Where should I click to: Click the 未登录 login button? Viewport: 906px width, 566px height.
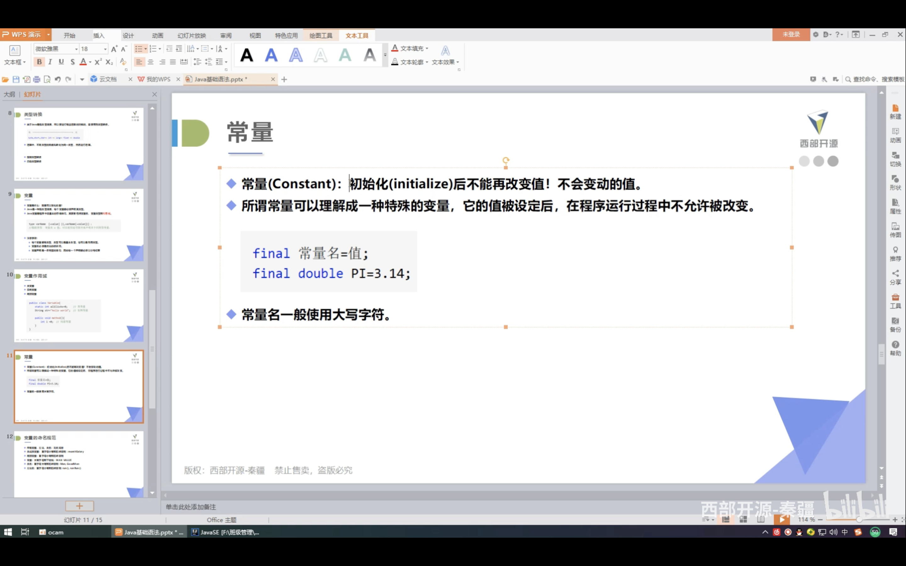click(x=791, y=35)
